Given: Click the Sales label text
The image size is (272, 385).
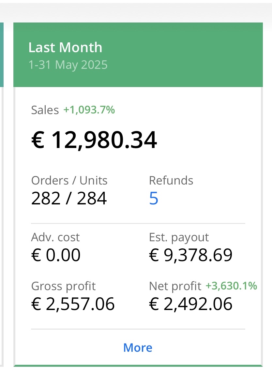Looking at the screenshot, I should click(x=45, y=110).
